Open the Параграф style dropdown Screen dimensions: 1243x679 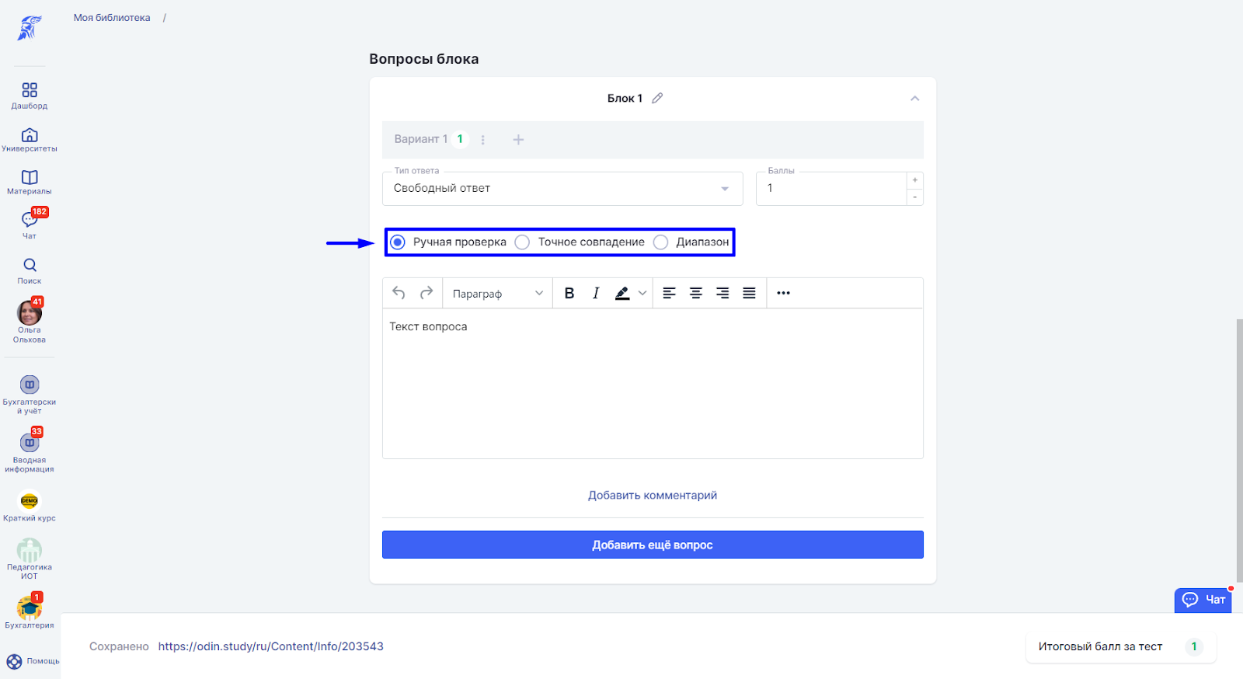[497, 293]
